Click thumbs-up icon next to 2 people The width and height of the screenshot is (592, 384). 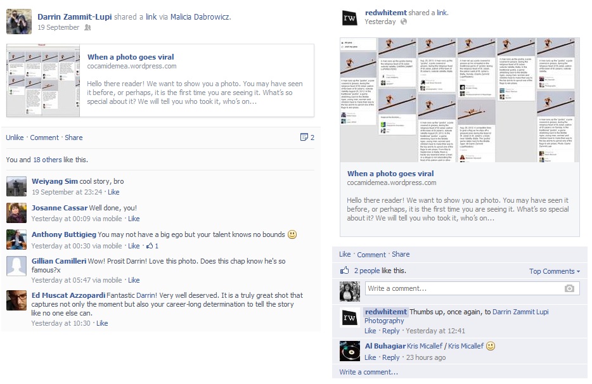(344, 270)
